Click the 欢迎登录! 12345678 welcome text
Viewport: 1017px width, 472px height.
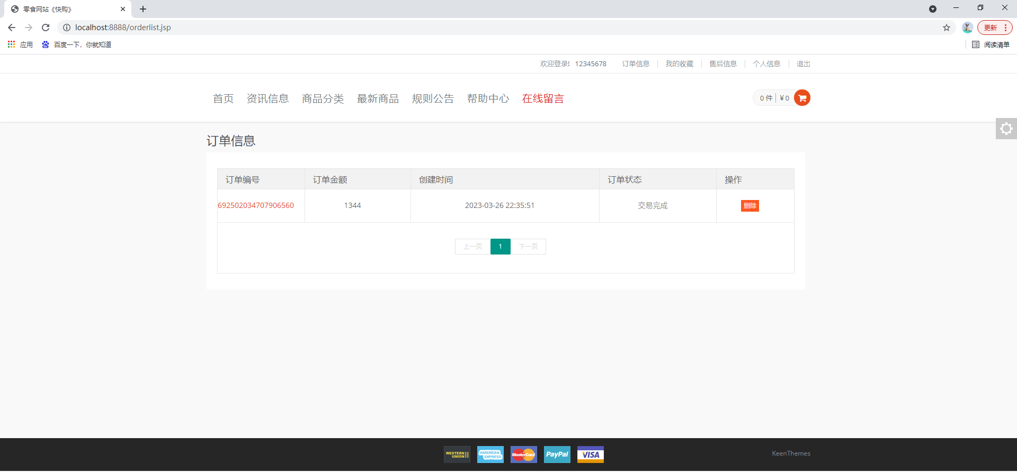point(573,64)
